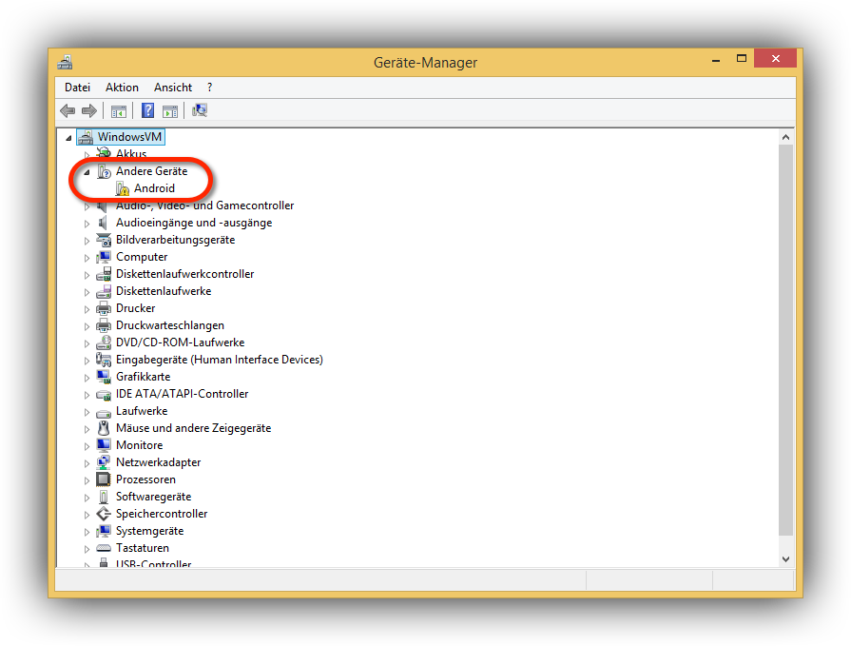Image resolution: width=851 pixels, height=646 pixels.
Task: Expand the Monitore category arrow
Action: click(87, 446)
